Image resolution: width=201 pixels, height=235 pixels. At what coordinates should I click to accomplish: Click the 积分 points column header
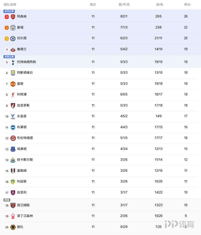tap(187, 4)
